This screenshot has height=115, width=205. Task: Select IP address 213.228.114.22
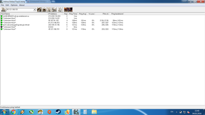(x=54, y=18)
